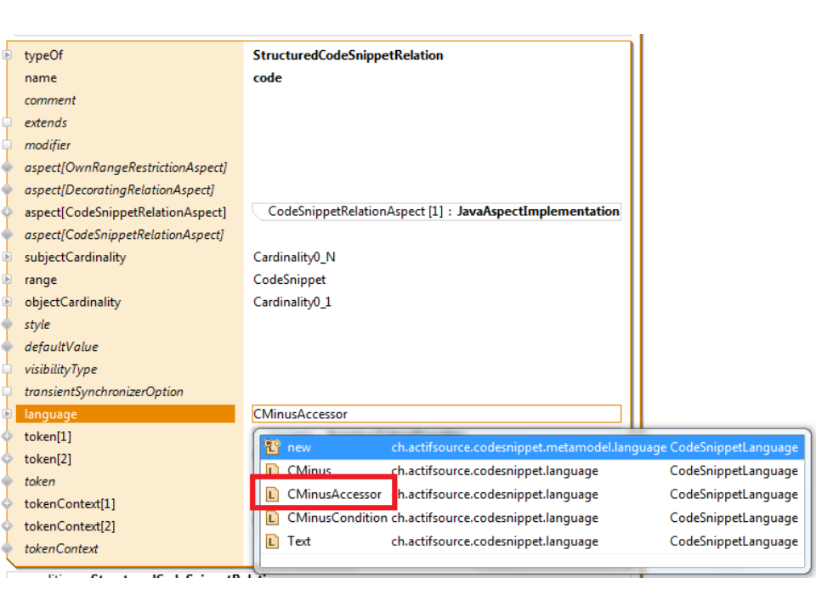Click diamond marker beside aspect[OwnRangeRestrictionAspect]
This screenshot has height=612, width=816.
(x=8, y=167)
